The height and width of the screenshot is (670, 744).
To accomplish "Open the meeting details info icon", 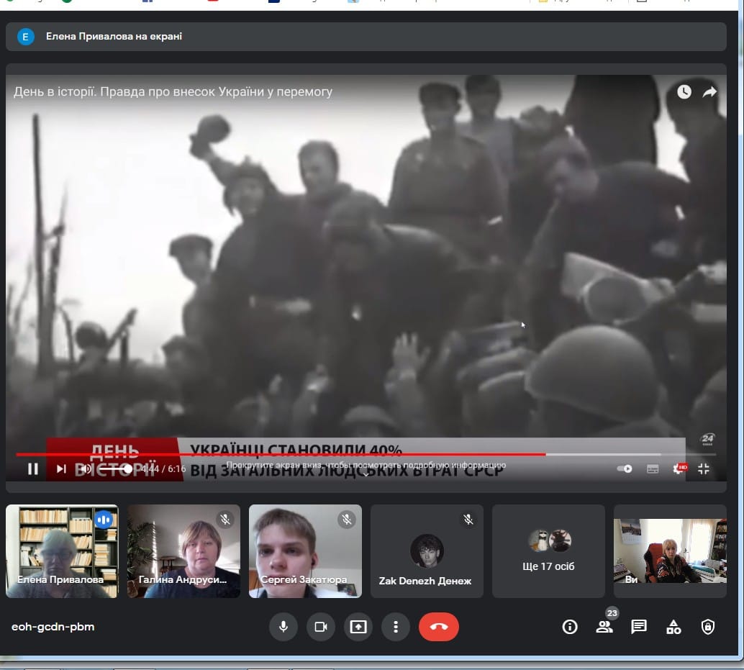I will 570,627.
